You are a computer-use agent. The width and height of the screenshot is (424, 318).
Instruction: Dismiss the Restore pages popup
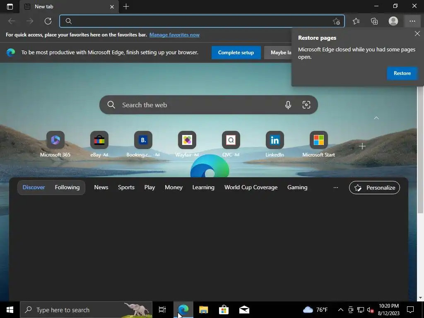[417, 34]
